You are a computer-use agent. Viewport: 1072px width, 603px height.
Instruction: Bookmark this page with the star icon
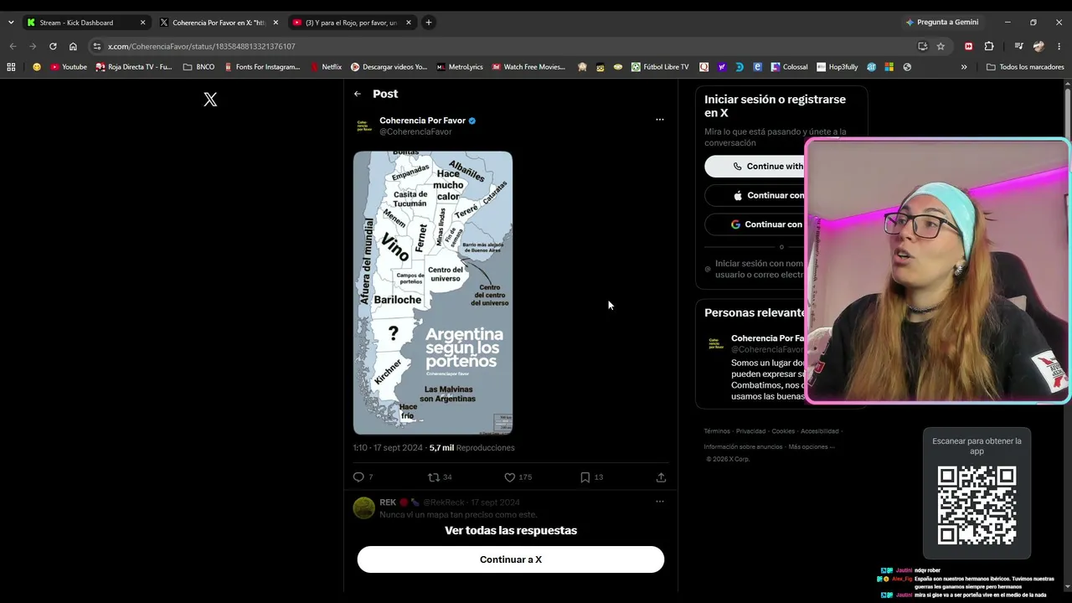941,46
